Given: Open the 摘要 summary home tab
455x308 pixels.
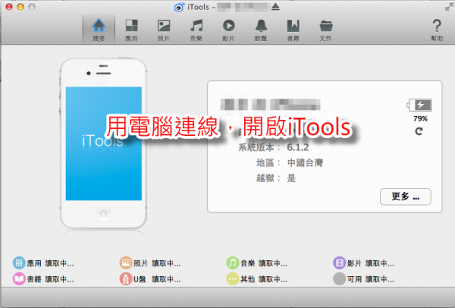Looking at the screenshot, I should [99, 30].
